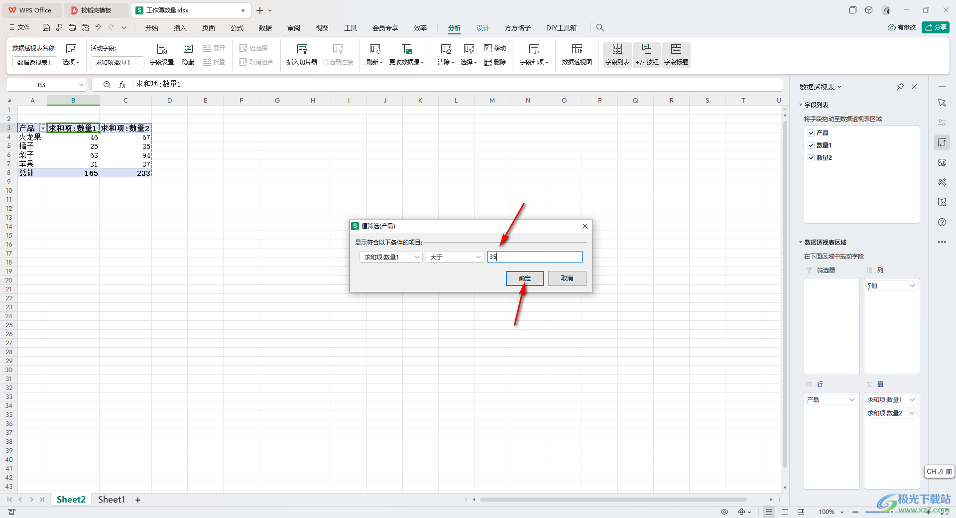Screen dimensions: 956x518
Task: Toggle the +/- buttons (按钮) option
Action: [647, 55]
